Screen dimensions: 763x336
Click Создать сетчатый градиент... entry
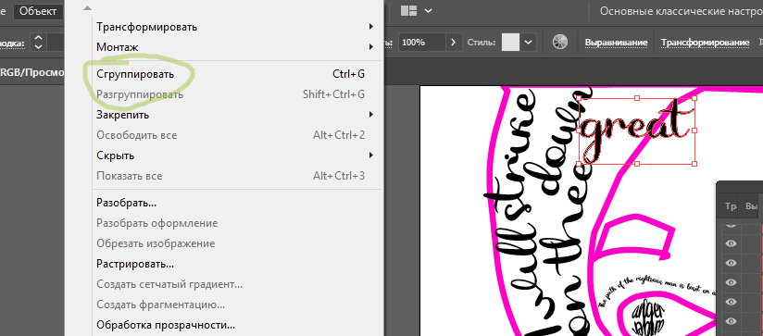click(235, 284)
